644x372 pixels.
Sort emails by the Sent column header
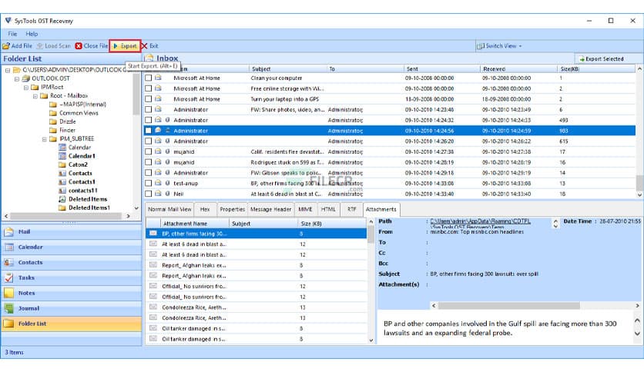442,69
